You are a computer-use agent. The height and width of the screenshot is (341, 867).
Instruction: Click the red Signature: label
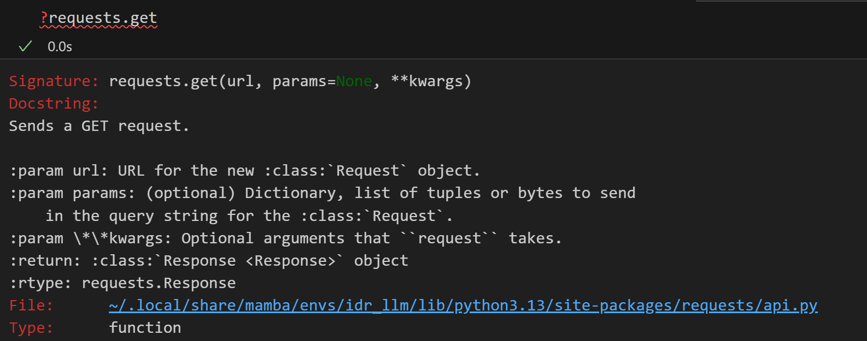pos(54,81)
